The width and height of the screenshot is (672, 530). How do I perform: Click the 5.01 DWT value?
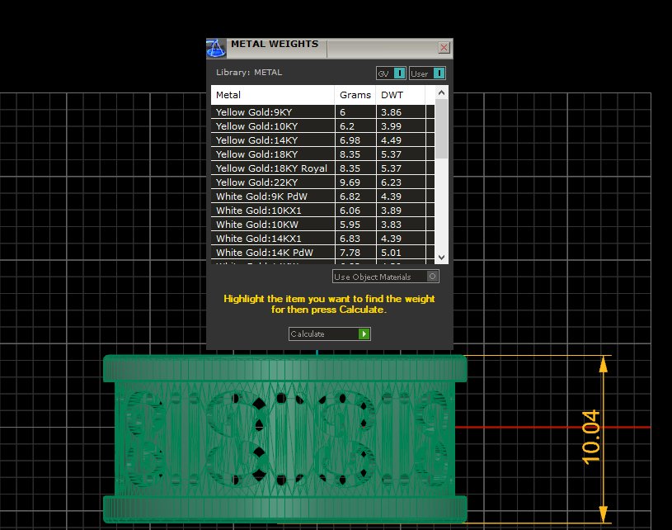(391, 253)
